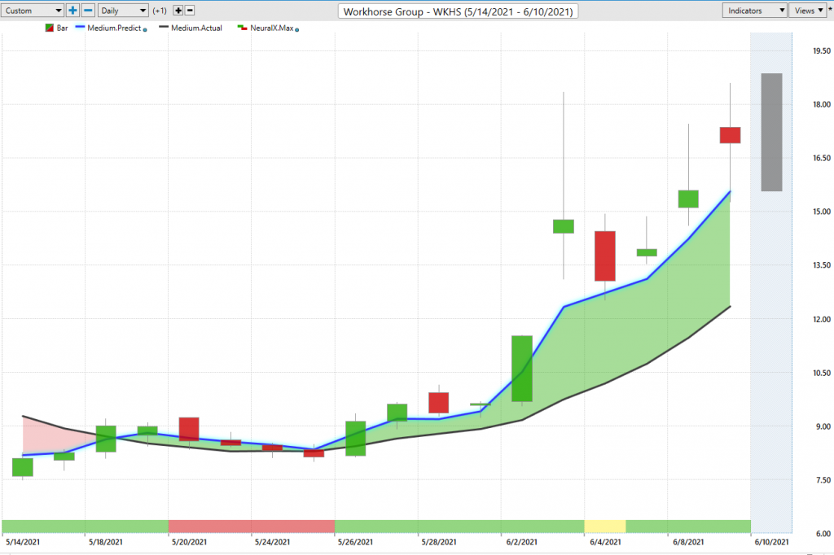Viewport: 834px width, 555px height.
Task: Click the 5/18/2021 date label
Action: [105, 542]
